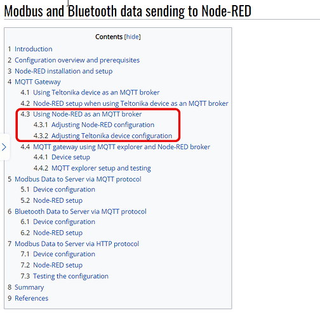This screenshot has height=317, width=320.
Task: Open 5.2 Node-RED setup link
Action: (x=58, y=200)
